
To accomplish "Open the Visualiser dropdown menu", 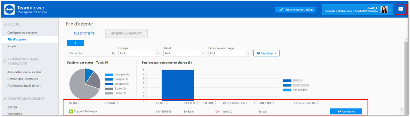I will (x=266, y=53).
